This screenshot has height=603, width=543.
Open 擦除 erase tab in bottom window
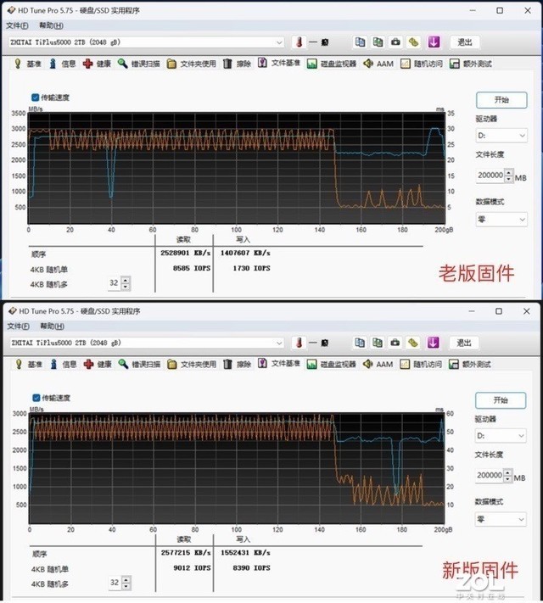point(237,364)
